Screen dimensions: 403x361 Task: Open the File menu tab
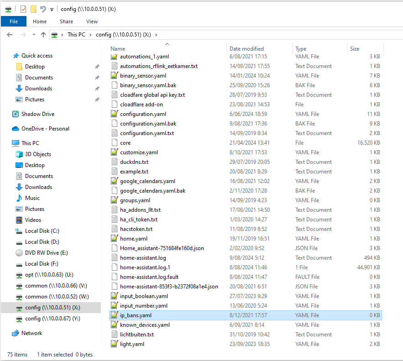[14, 21]
